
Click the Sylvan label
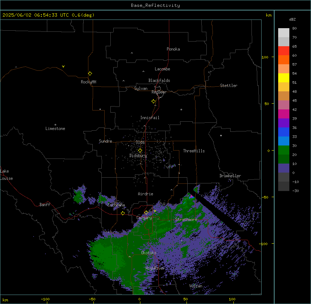pos(141,88)
